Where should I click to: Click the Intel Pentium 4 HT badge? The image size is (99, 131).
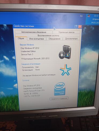pos(60,89)
